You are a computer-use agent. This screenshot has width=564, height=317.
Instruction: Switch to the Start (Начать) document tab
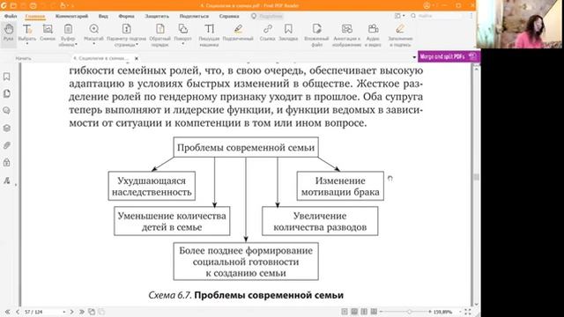24,58
